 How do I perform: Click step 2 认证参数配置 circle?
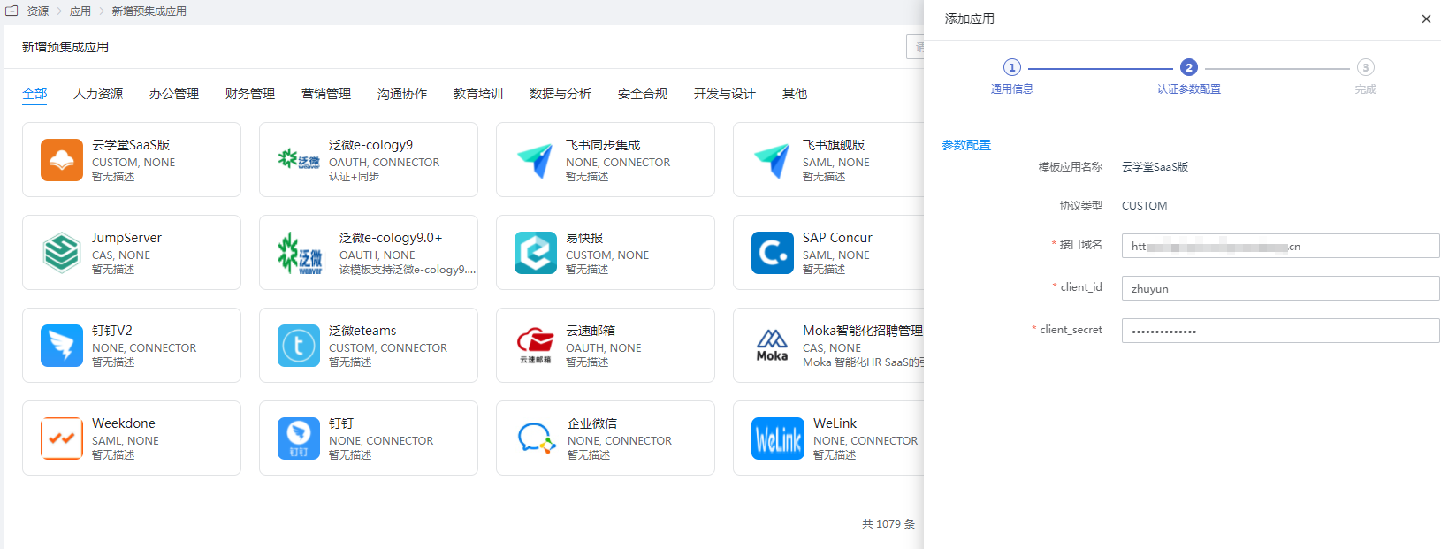point(1189,67)
